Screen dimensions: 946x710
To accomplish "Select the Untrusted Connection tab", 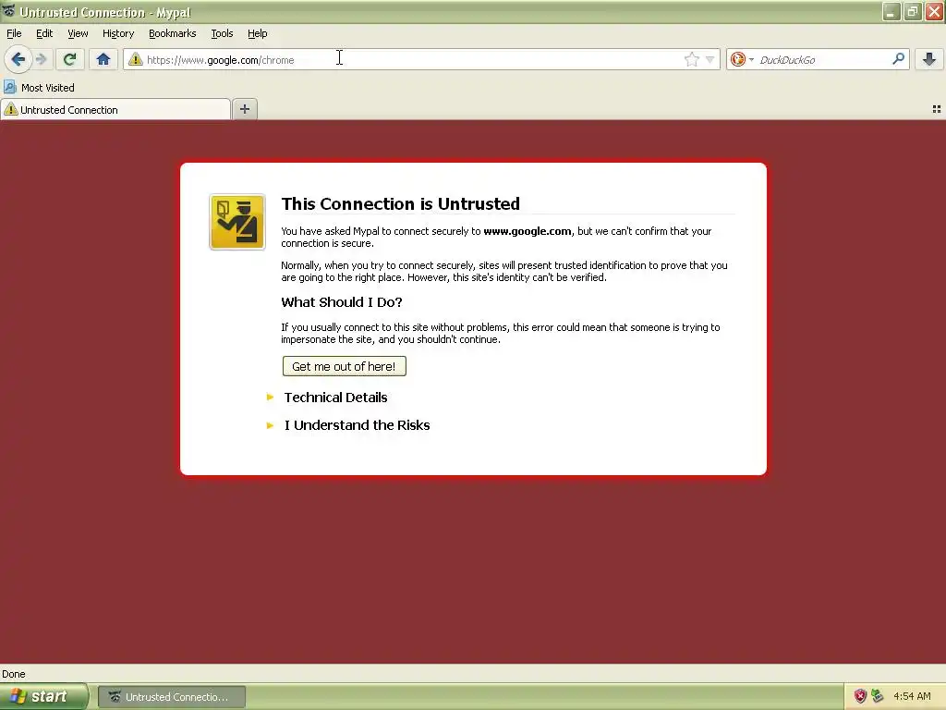I will pyautogui.click(x=115, y=109).
